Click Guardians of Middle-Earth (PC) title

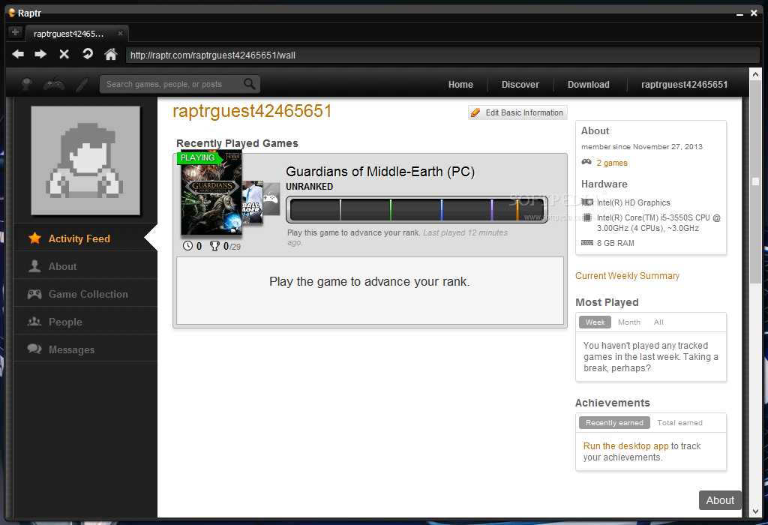tap(380, 172)
